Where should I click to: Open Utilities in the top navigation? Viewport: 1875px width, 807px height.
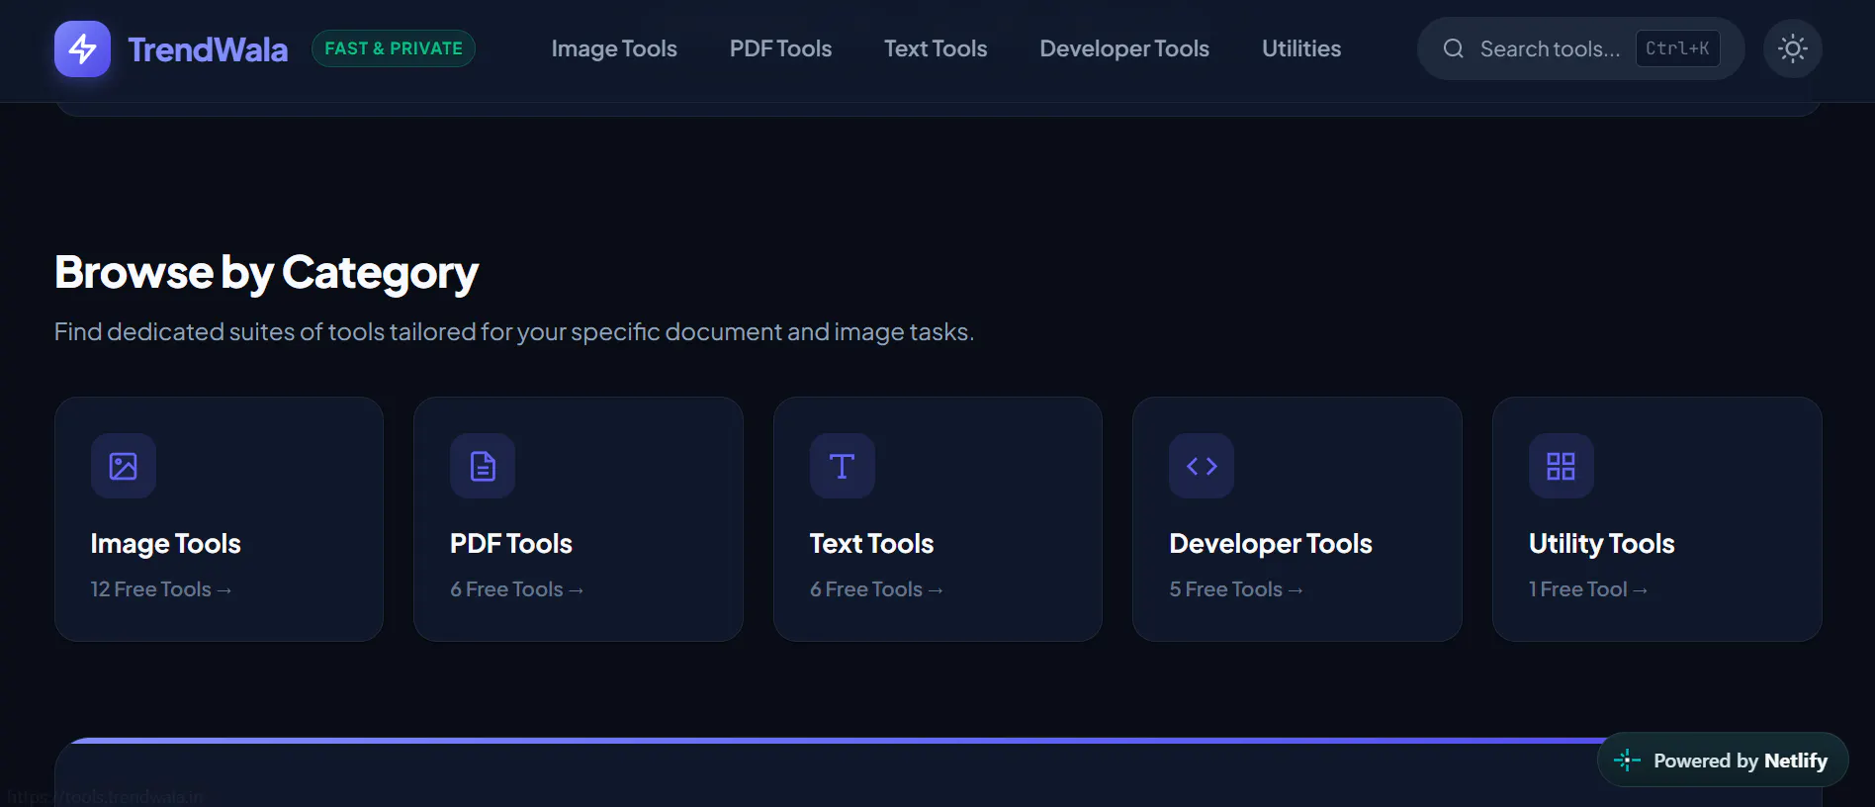coord(1301,48)
